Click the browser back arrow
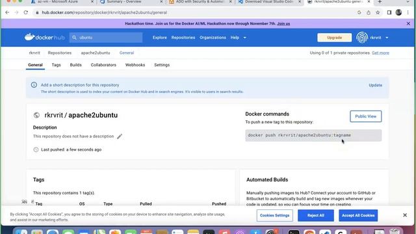The image size is (416, 234). [7, 12]
